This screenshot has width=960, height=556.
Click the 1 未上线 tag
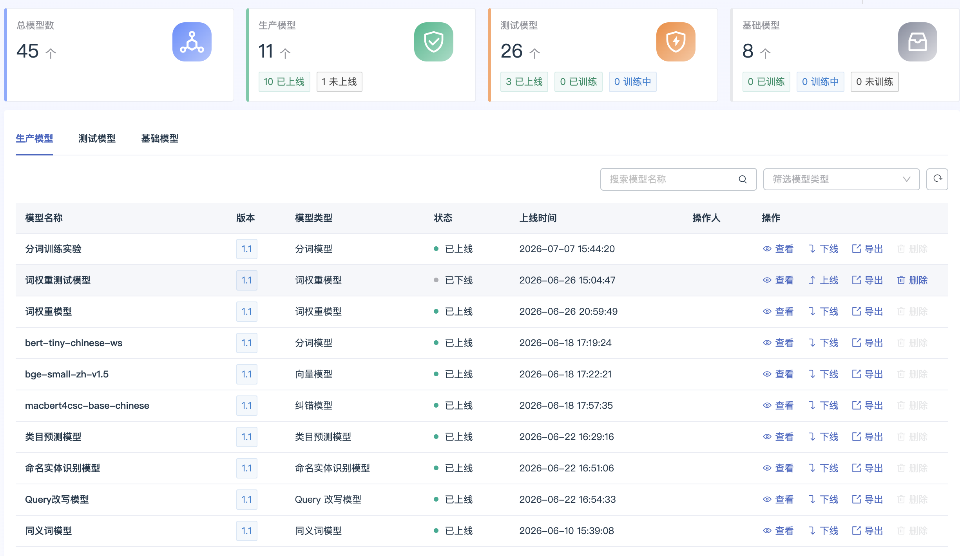tap(339, 82)
